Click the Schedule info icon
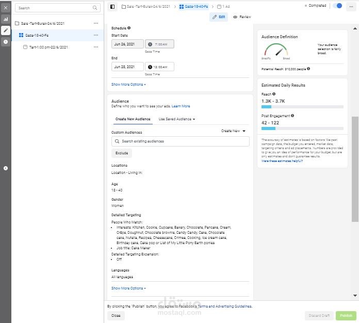The image size is (359, 323). pos(129,28)
